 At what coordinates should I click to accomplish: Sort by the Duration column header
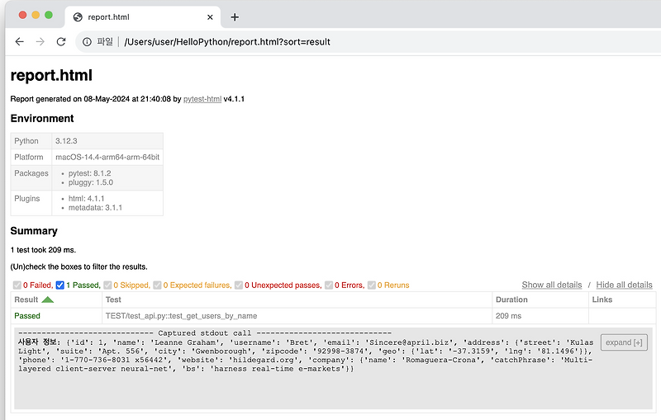540,300
